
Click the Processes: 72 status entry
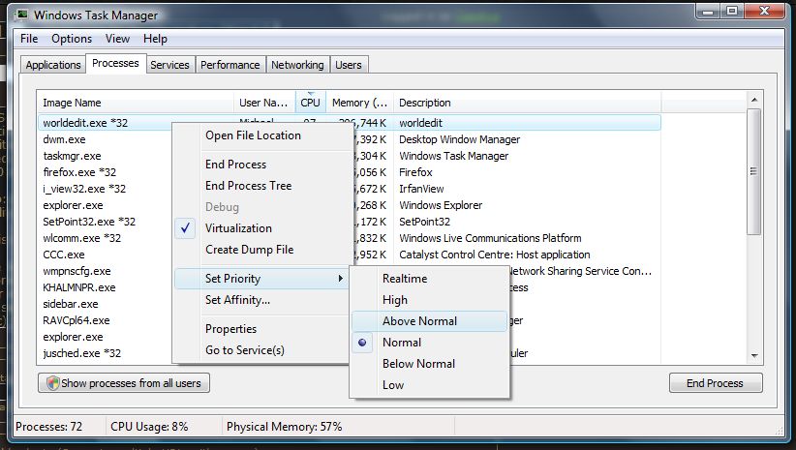48,427
